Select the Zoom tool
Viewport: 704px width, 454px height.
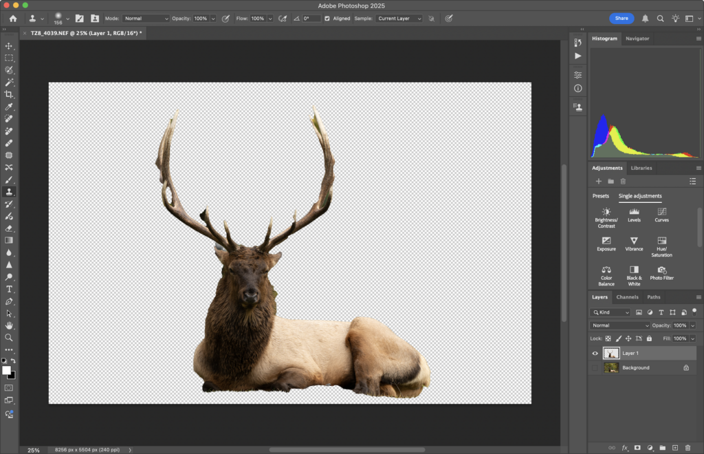click(9, 338)
